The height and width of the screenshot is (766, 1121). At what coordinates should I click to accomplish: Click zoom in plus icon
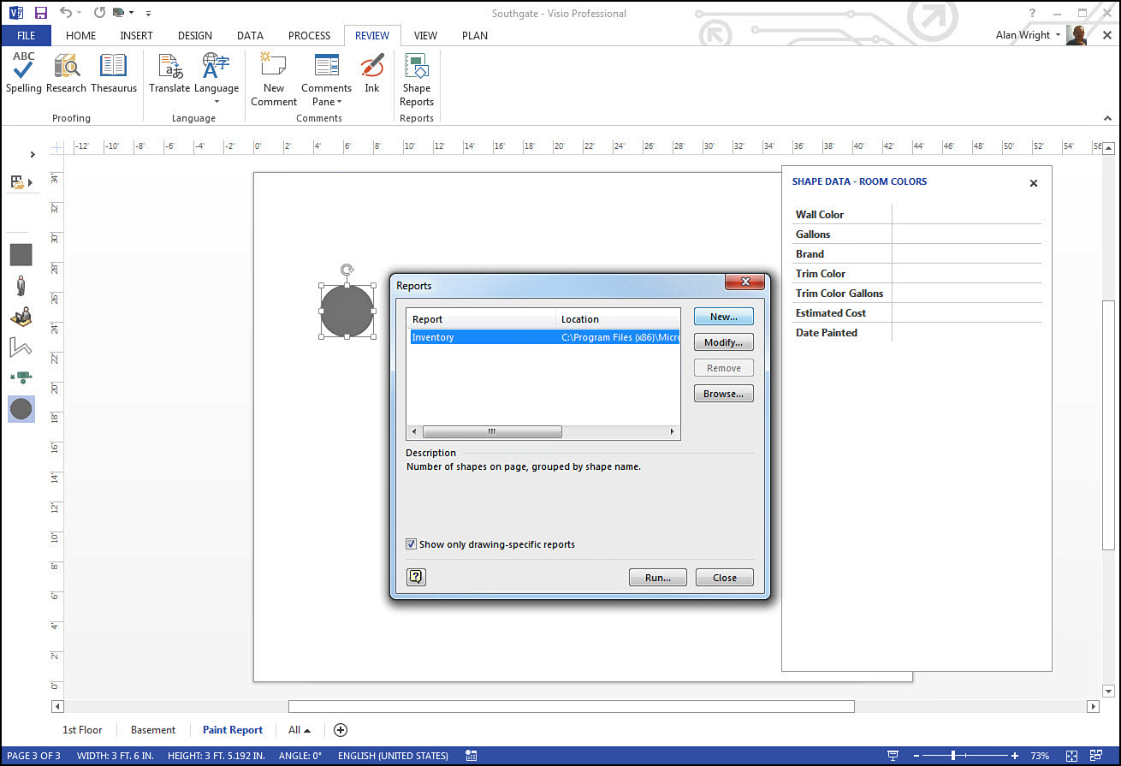click(1015, 756)
